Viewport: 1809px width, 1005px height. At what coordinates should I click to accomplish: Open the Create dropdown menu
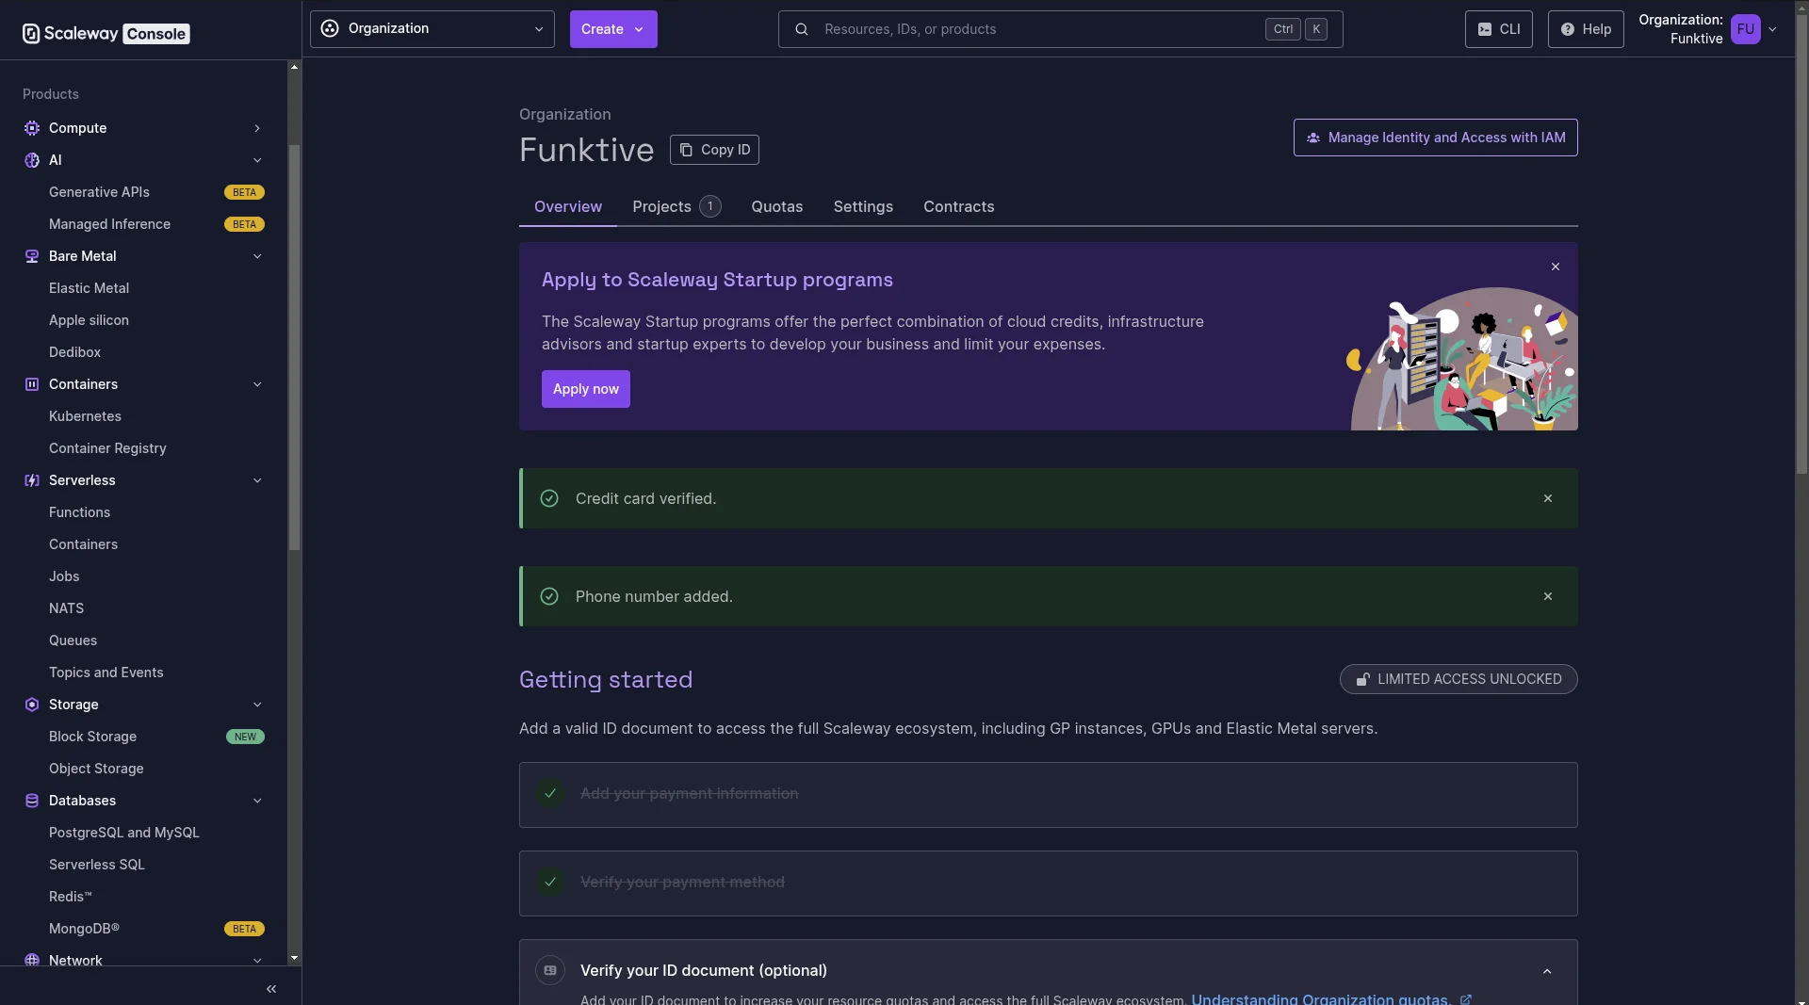[x=613, y=29]
